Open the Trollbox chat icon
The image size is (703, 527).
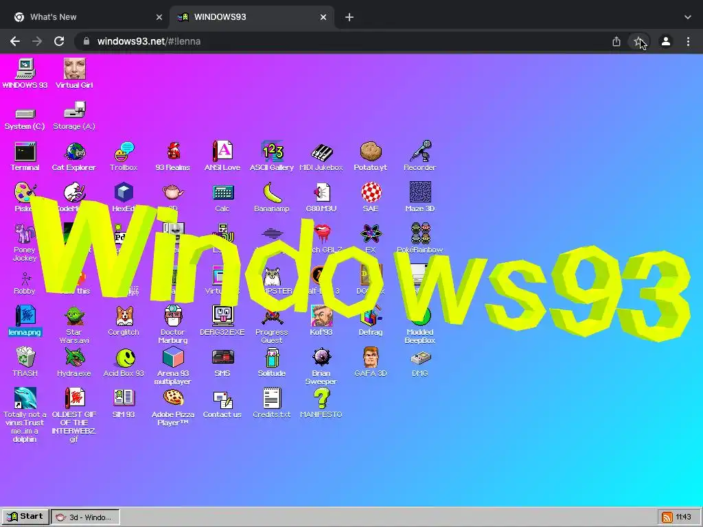click(x=124, y=157)
